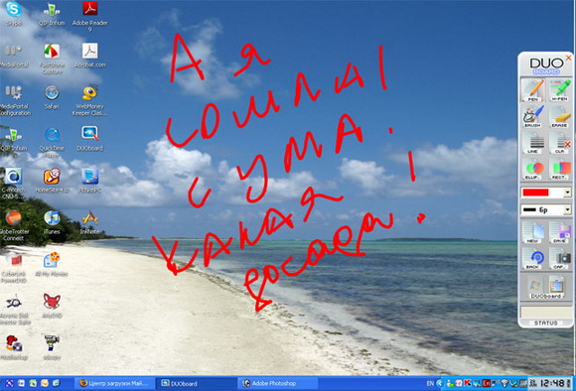Choose the BRUSH tool

tap(532, 116)
